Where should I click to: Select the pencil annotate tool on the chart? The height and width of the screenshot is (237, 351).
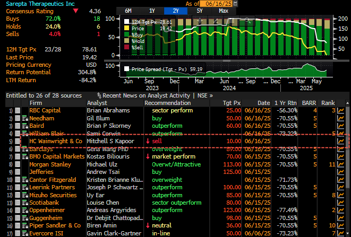216,21
